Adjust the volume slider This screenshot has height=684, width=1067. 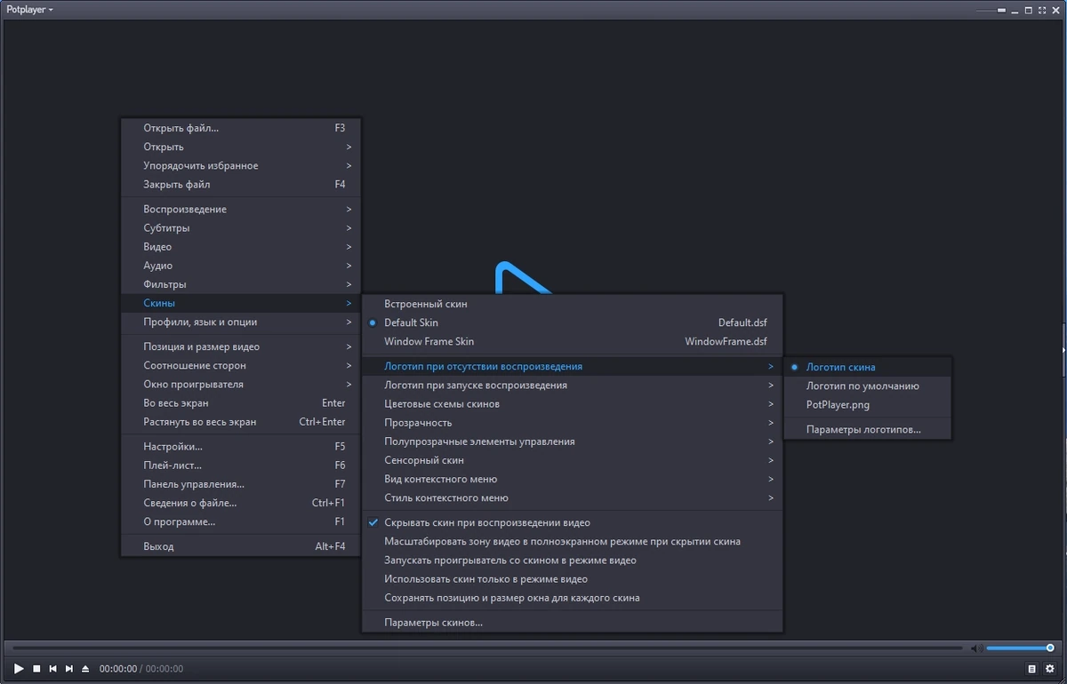(1020, 648)
